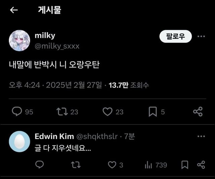Open milky's profile picture
The height and width of the screenshot is (179, 215).
click(x=19, y=40)
